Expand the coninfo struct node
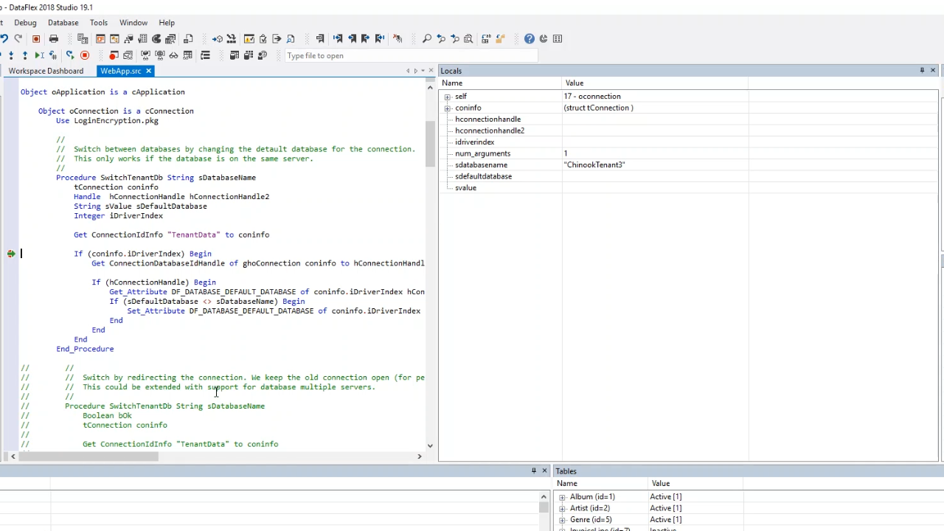Screen dimensions: 944x531 coord(448,108)
